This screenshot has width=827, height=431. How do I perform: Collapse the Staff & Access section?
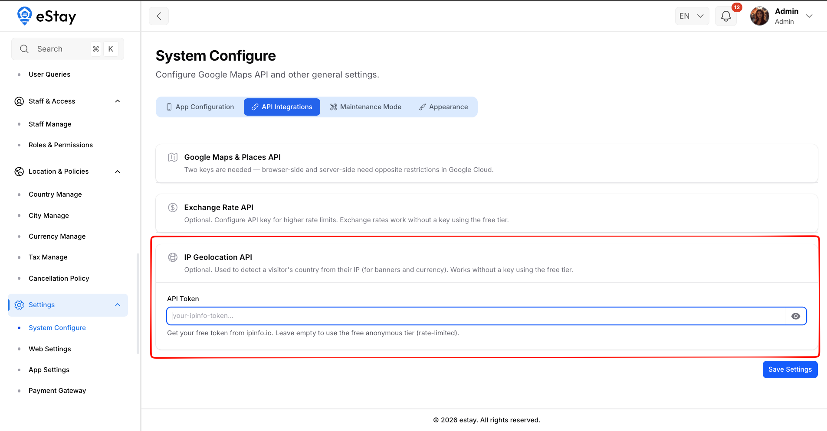pyautogui.click(x=118, y=101)
